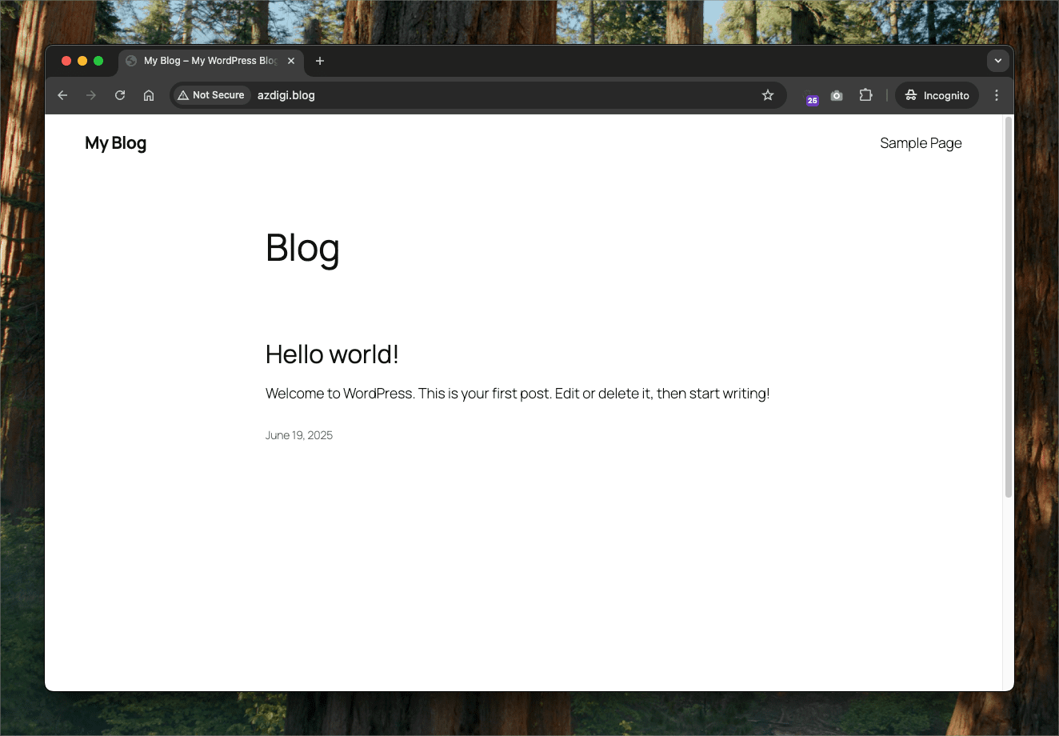Open the tab search chevron

tap(997, 60)
